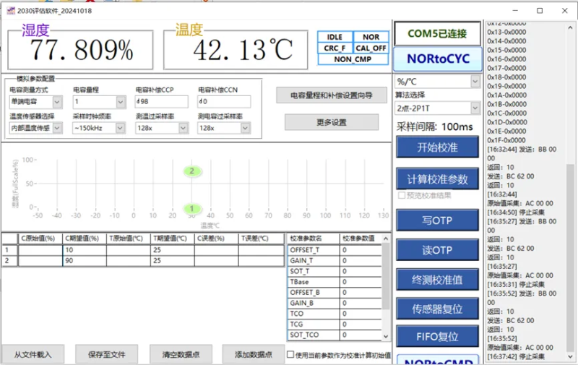Select the SOT_TCO parameter row

point(335,335)
